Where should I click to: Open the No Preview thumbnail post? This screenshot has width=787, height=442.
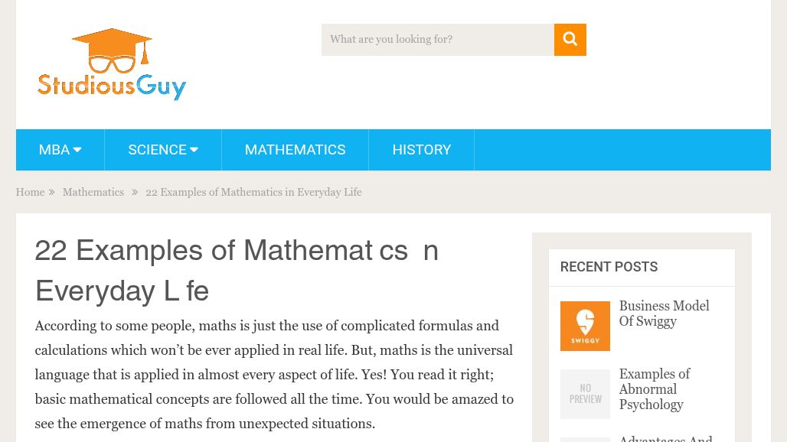585,394
